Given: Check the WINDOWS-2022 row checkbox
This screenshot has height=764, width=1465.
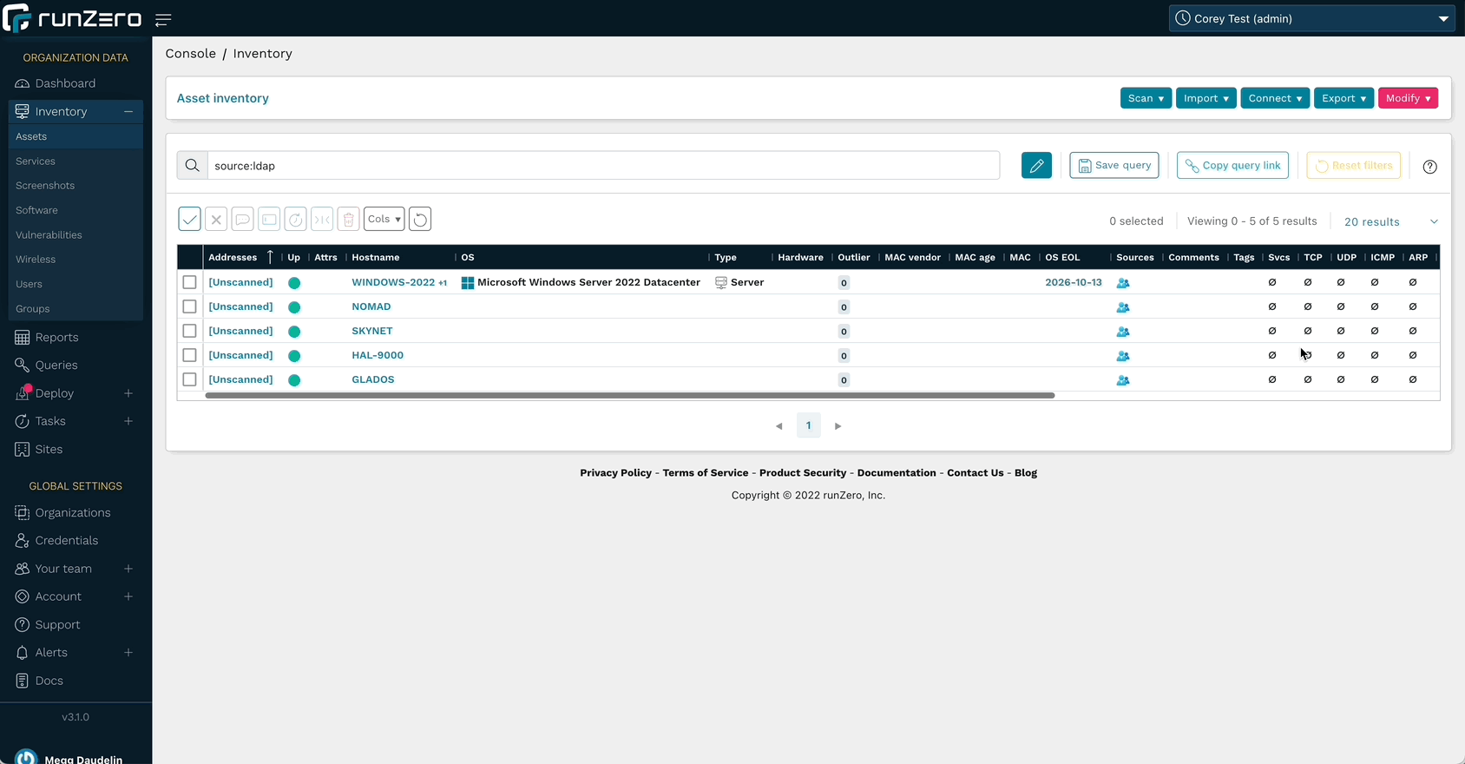Looking at the screenshot, I should [x=189, y=282].
